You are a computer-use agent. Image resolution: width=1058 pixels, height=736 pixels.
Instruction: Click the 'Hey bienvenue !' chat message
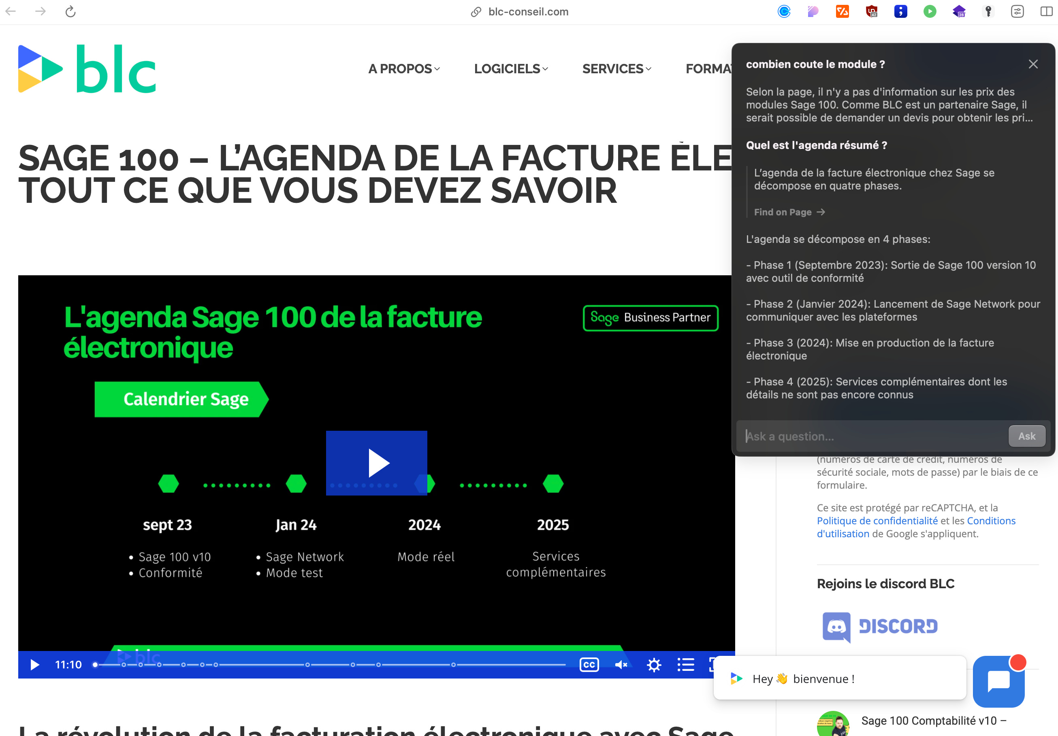(x=839, y=679)
